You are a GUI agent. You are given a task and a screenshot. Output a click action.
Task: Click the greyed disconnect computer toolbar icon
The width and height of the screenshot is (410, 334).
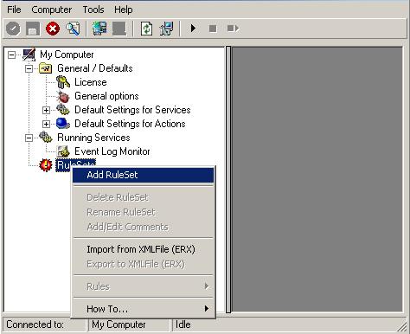click(119, 29)
